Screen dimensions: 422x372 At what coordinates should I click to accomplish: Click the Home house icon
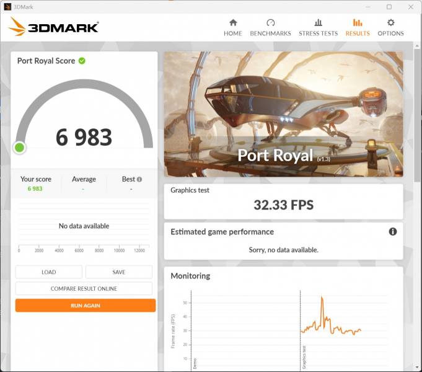click(x=233, y=22)
